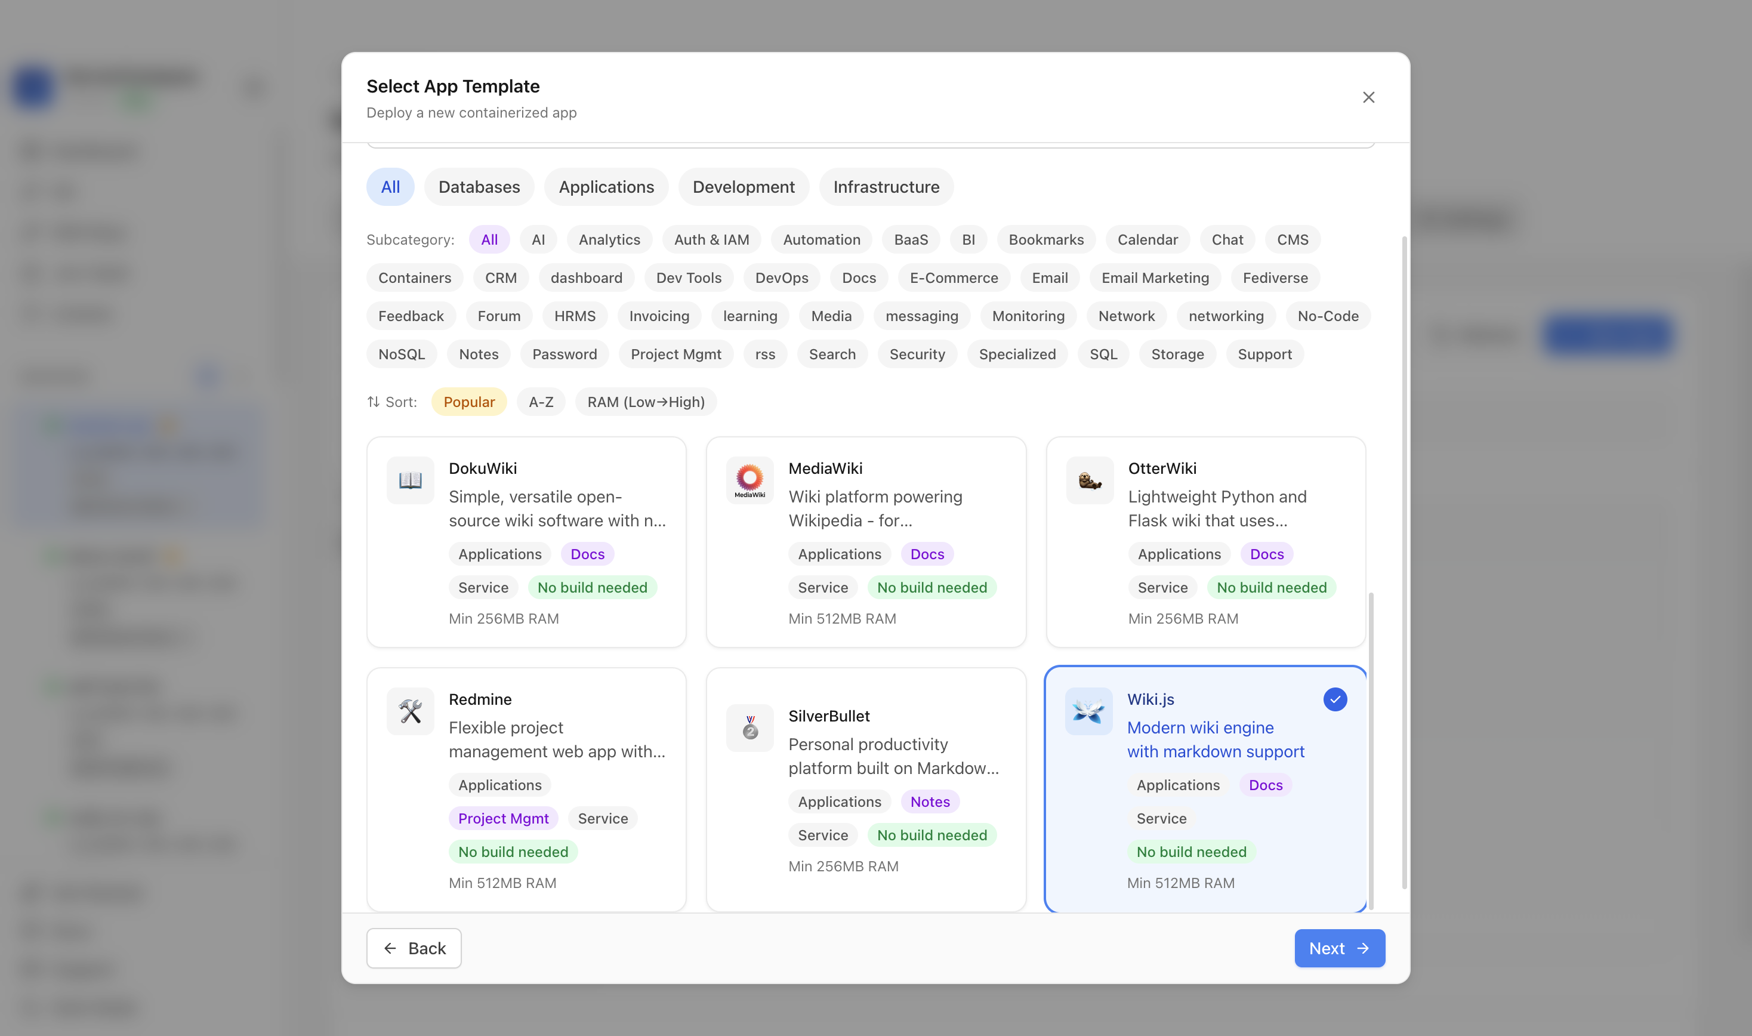The width and height of the screenshot is (1752, 1036).
Task: Filter by Bookmarks subcategory
Action: click(x=1045, y=239)
